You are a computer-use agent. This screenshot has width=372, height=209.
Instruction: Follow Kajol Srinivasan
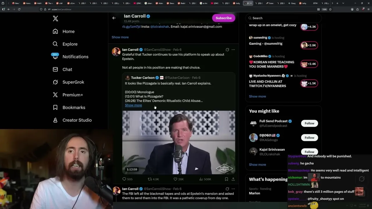310,152
